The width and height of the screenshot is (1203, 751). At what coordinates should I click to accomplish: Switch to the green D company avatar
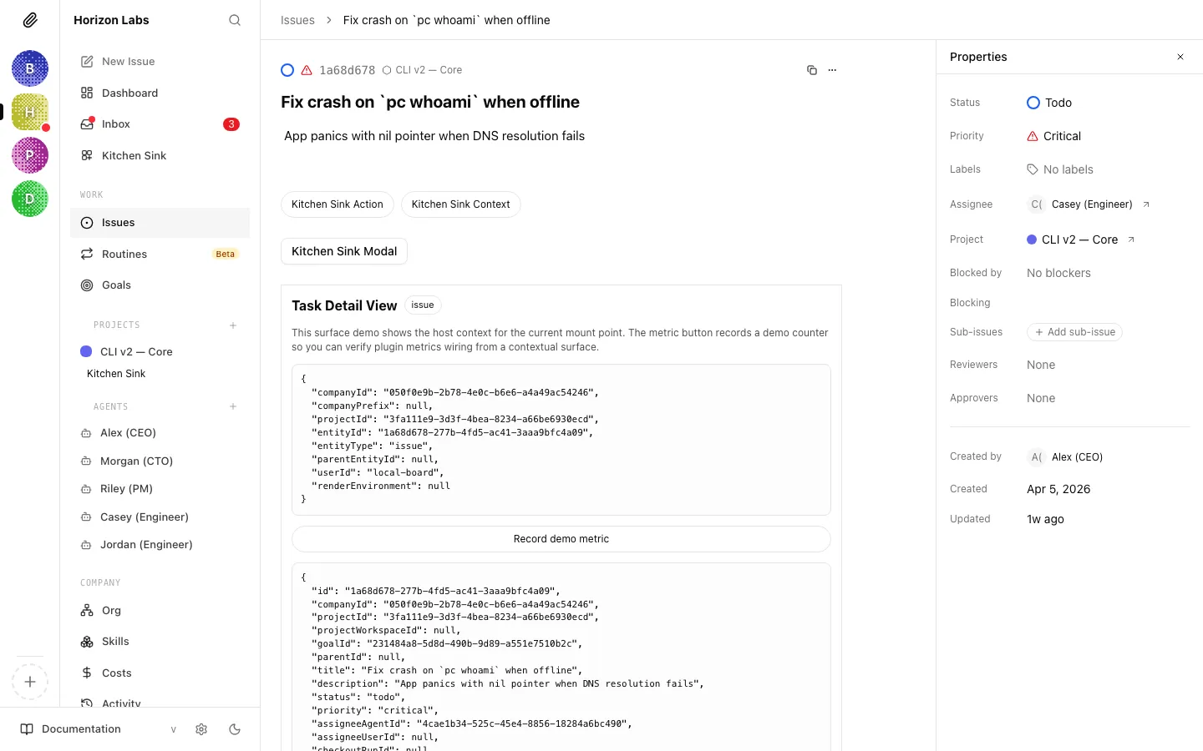(30, 199)
